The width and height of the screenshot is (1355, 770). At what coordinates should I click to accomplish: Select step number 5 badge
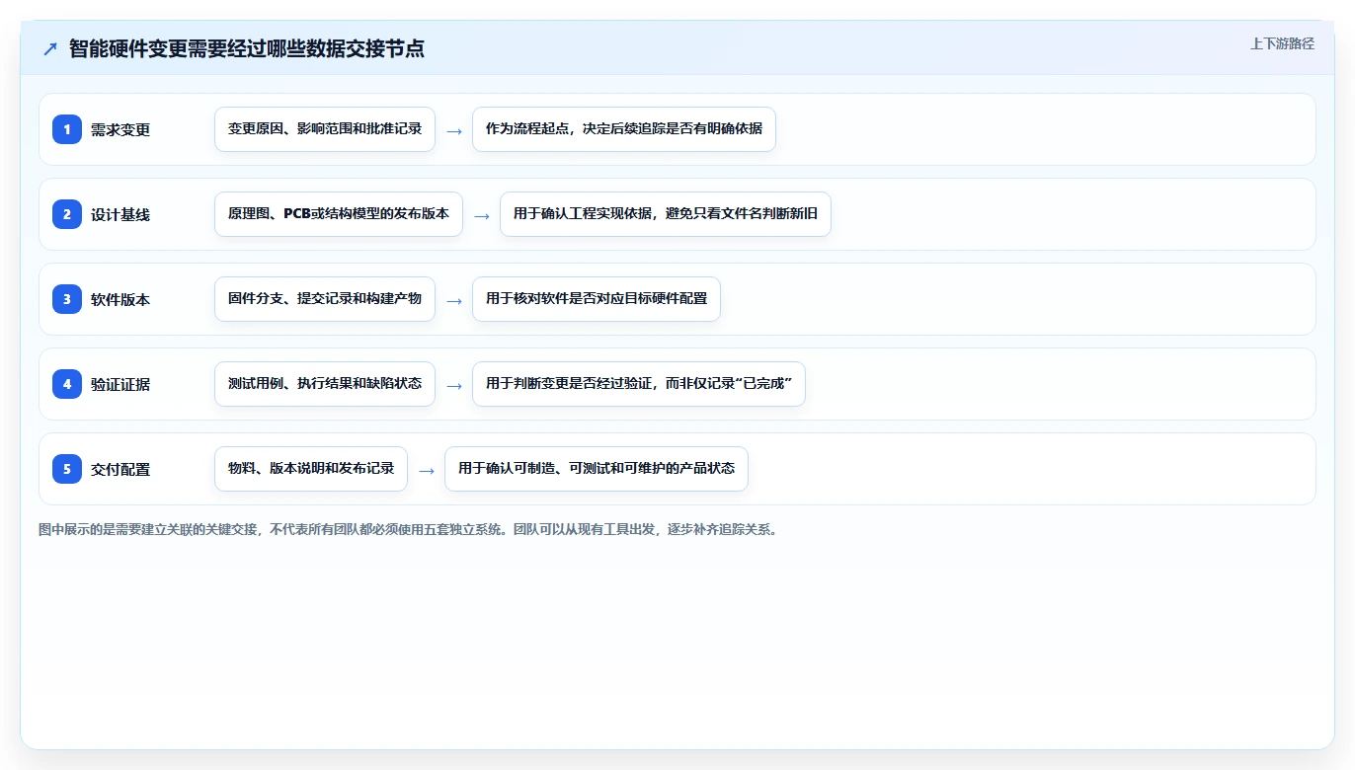[67, 469]
